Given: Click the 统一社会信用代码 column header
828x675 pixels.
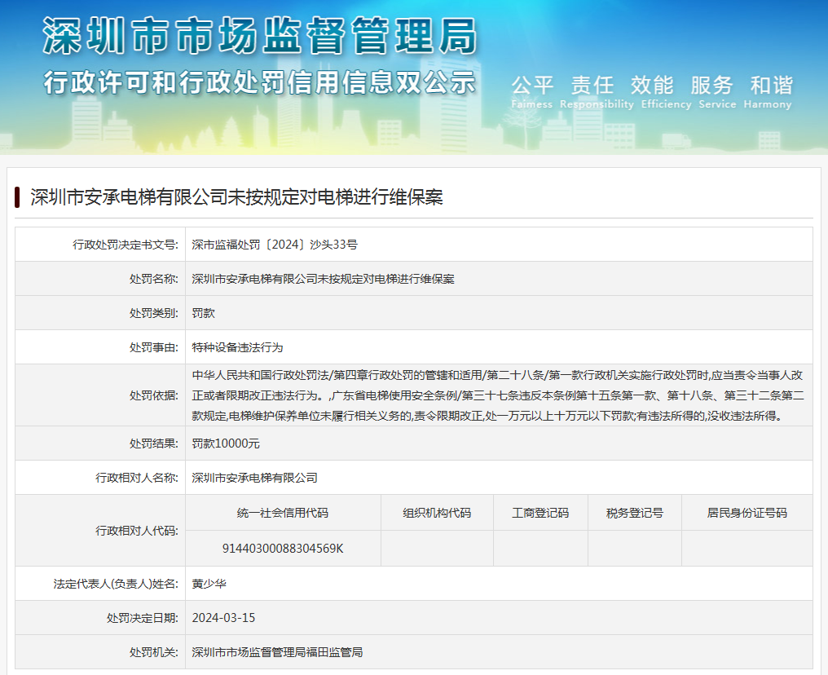Looking at the screenshot, I should (283, 513).
